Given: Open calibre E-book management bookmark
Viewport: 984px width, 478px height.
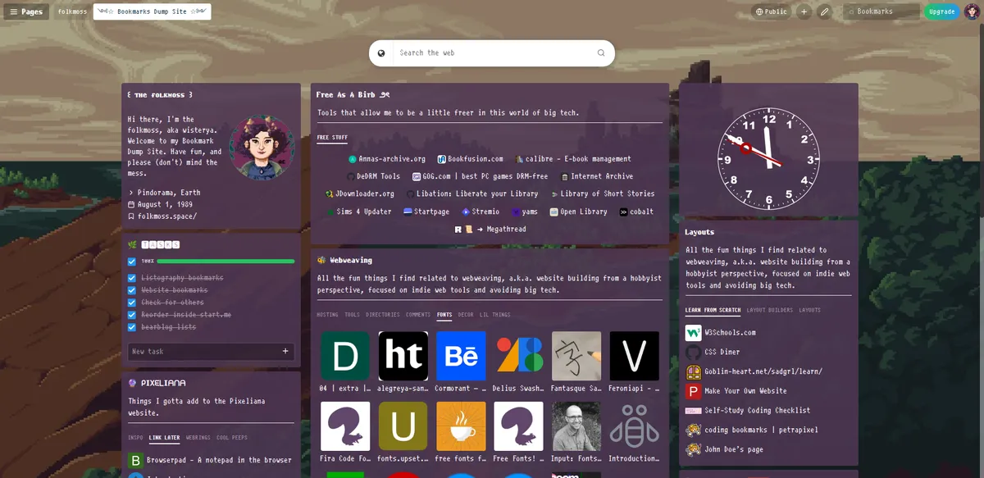Looking at the screenshot, I should (573, 159).
